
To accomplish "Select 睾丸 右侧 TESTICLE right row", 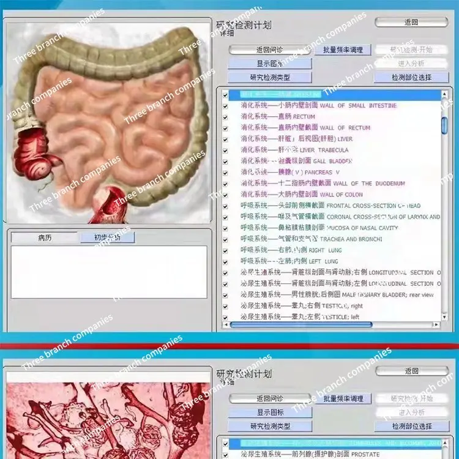I will coord(302,305).
